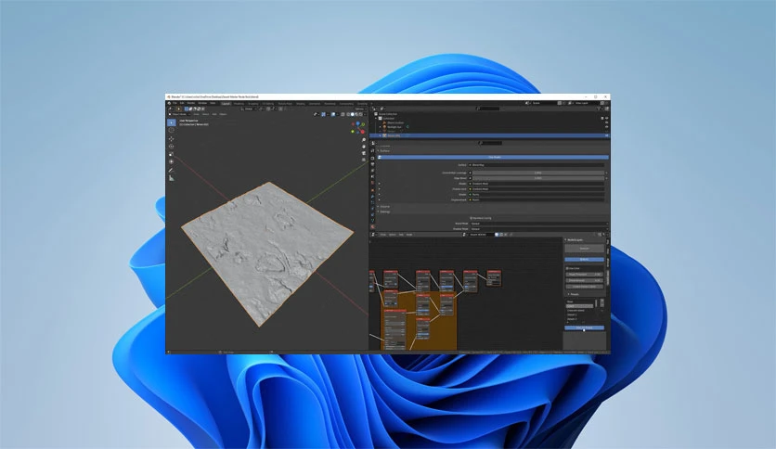The image size is (776, 449).
Task: Open the Edit menu
Action: pos(182,103)
